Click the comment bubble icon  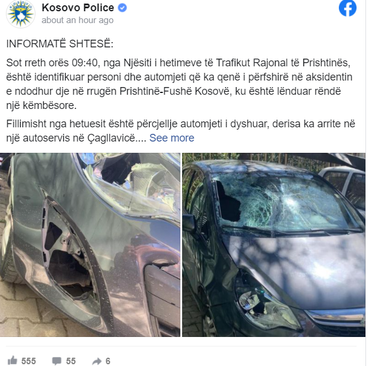pos(57,361)
